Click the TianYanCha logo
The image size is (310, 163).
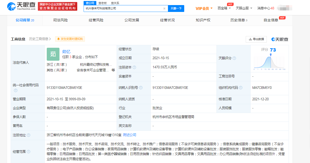click(21, 6)
